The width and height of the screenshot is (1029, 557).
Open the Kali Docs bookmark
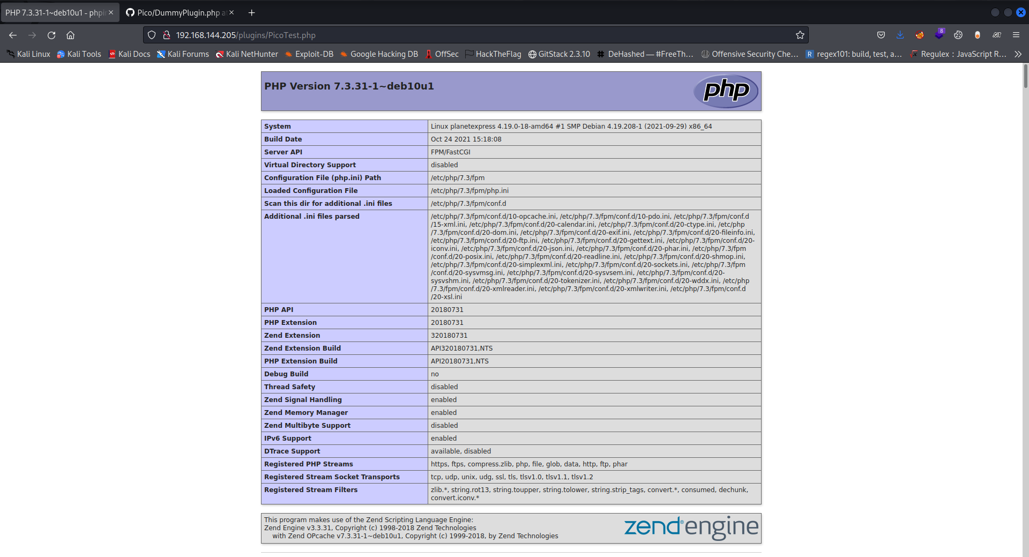(129, 54)
